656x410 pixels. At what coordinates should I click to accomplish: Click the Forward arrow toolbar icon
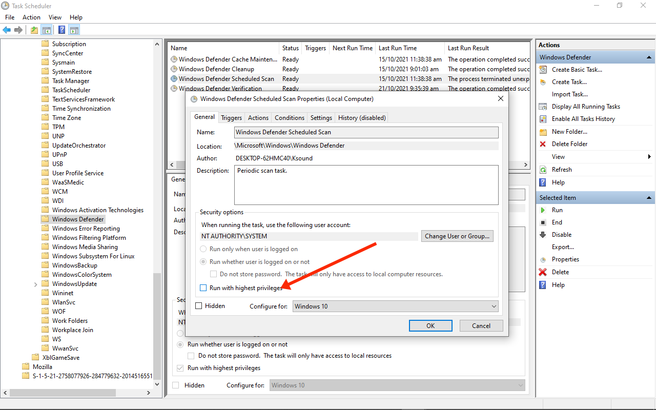click(x=18, y=30)
